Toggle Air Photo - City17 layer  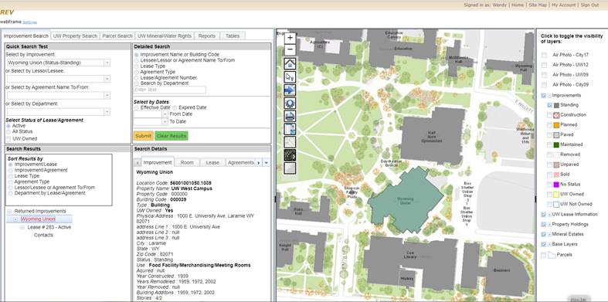(544, 55)
